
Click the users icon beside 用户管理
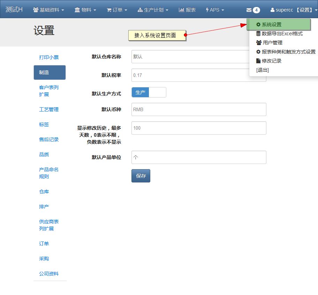pos(258,43)
